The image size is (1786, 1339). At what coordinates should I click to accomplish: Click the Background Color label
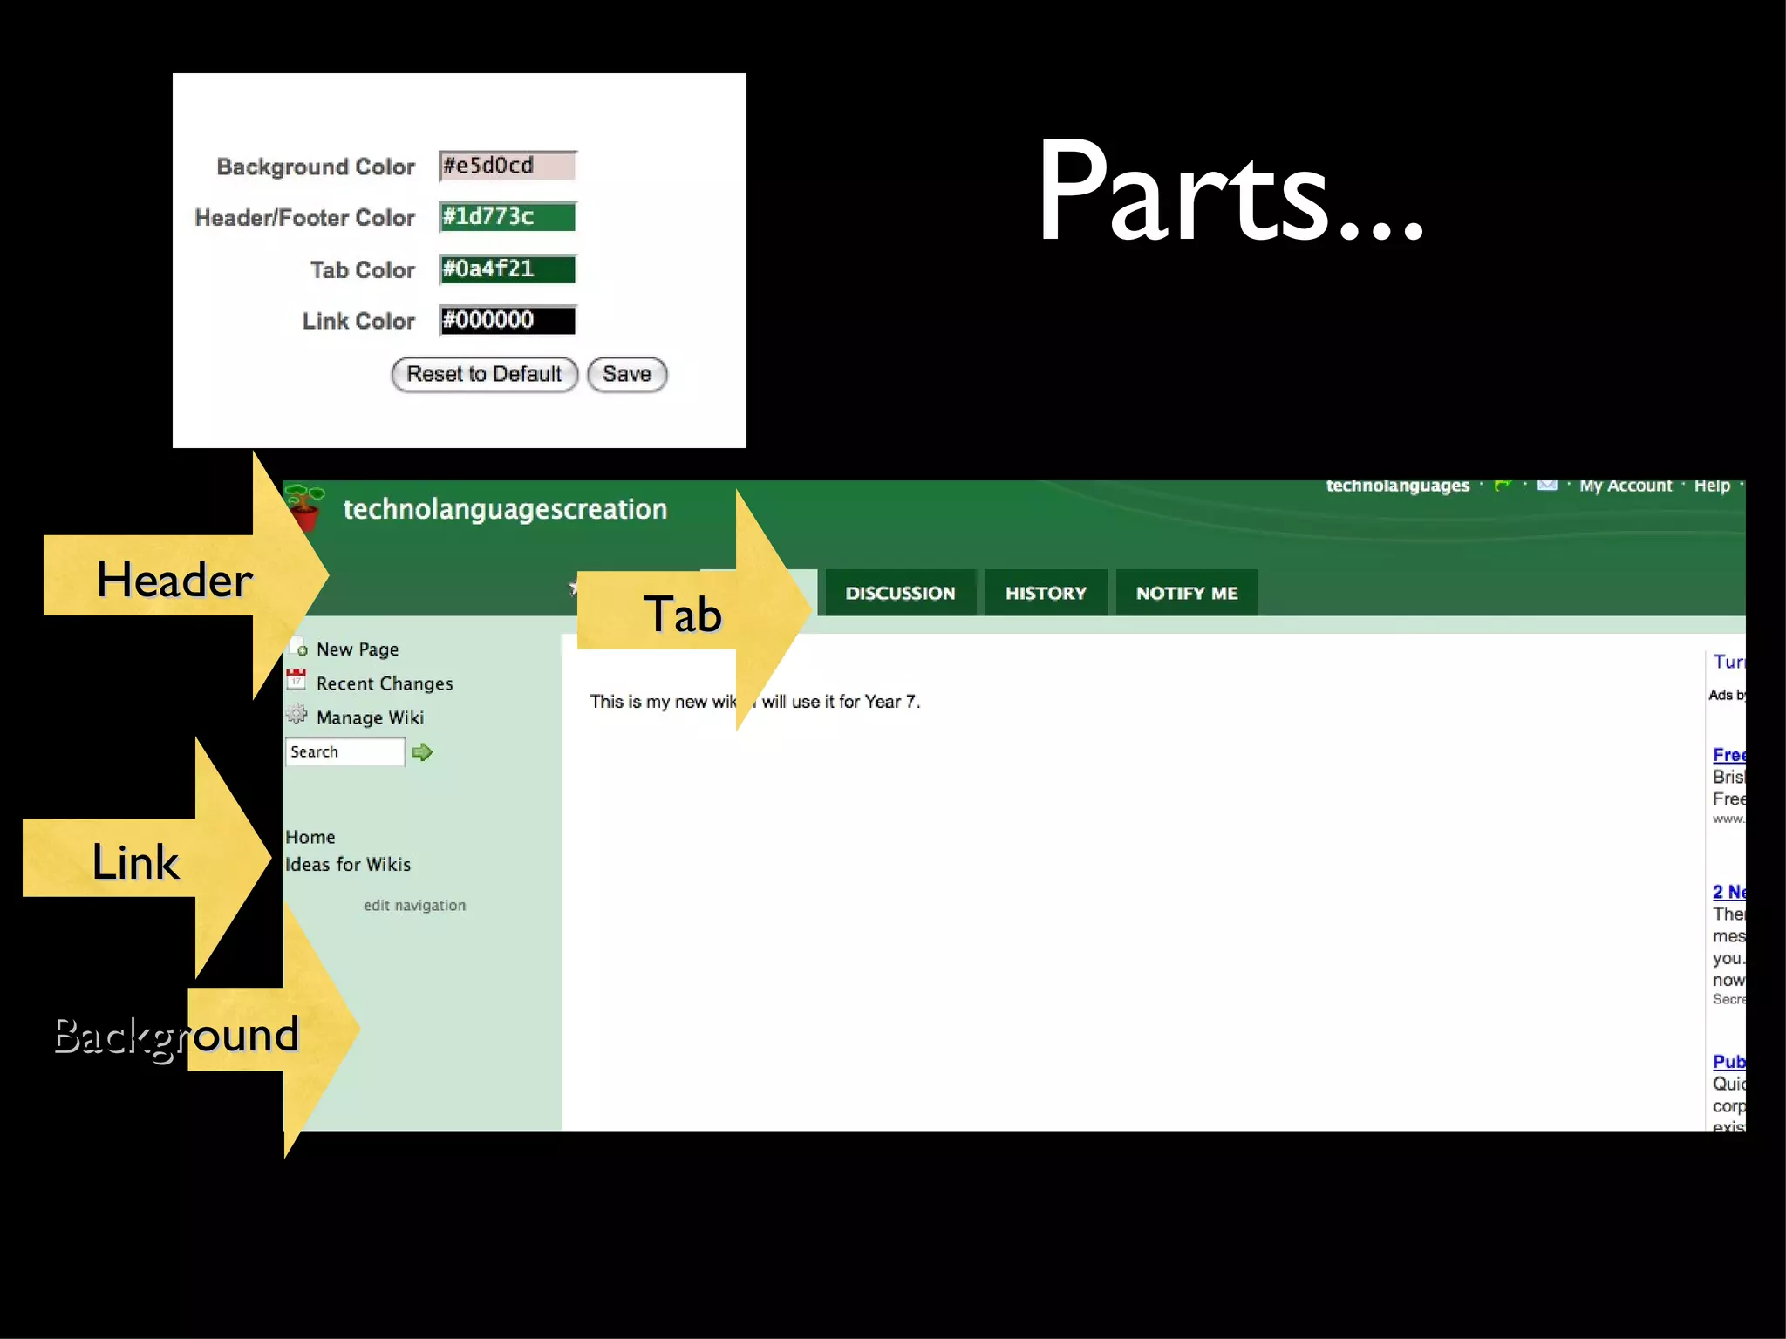pyautogui.click(x=316, y=167)
